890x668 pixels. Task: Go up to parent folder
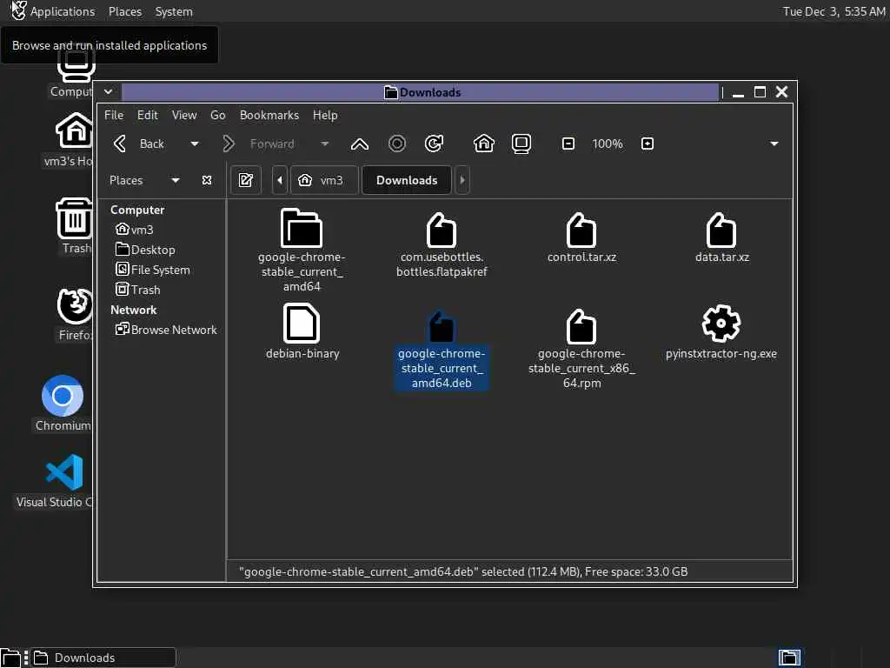359,144
